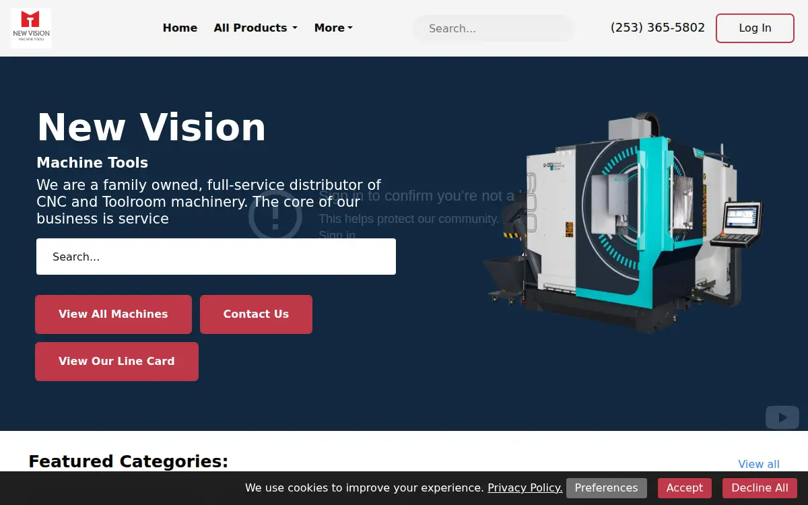Open View Our Line Card
808x505 pixels.
pos(116,362)
